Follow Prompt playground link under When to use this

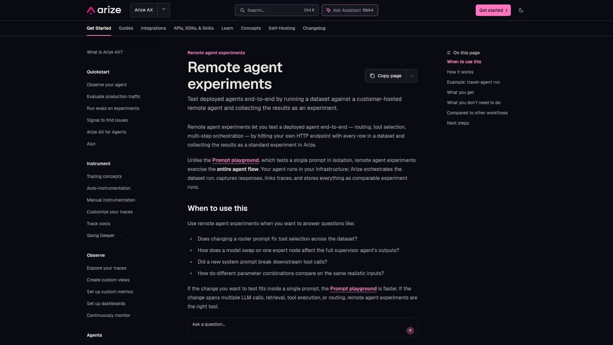point(353,289)
